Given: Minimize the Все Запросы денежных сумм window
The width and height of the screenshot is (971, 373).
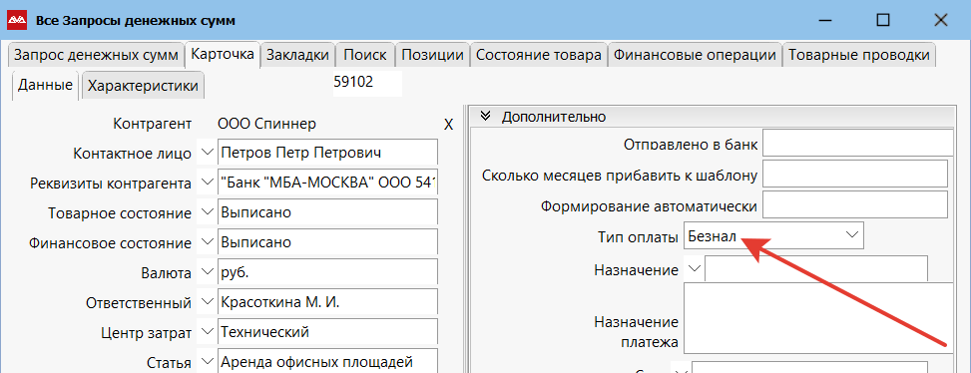Looking at the screenshot, I should tap(826, 20).
